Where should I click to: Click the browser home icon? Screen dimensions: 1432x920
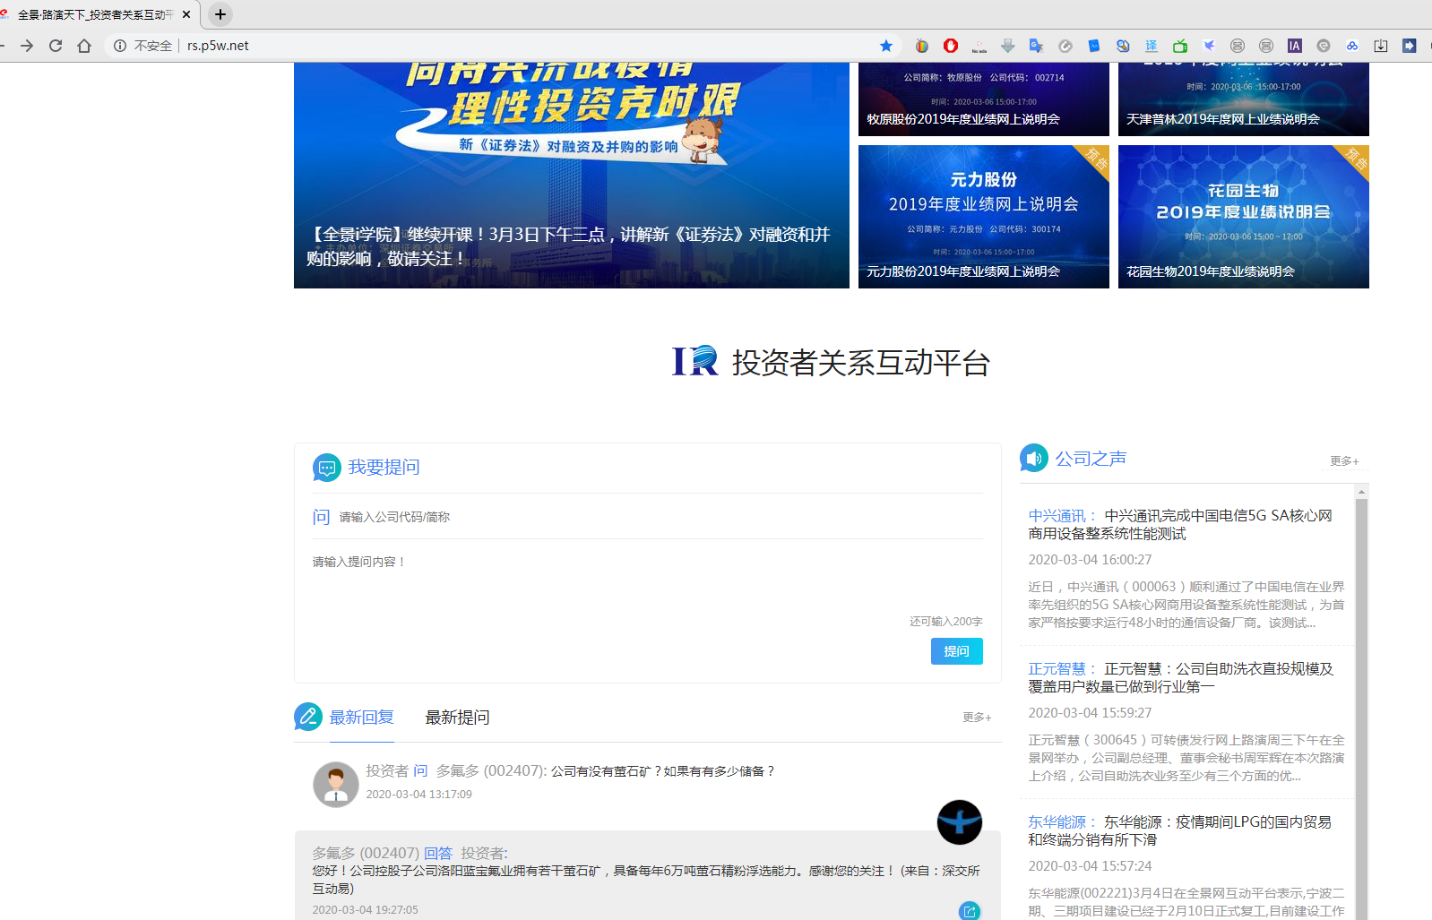84,46
